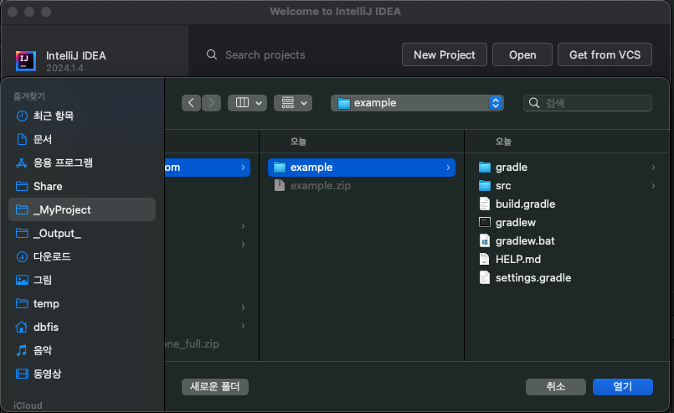This screenshot has height=413, width=674.
Task: Go back with the left chevron button
Action: 191,103
